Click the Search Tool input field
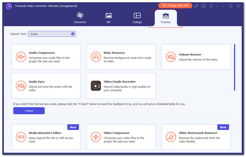 click(52, 34)
